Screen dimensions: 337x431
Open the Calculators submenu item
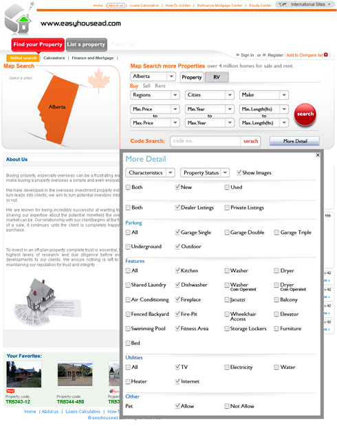point(54,58)
